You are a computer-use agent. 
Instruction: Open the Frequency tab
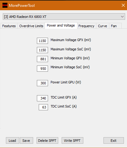click(86, 26)
